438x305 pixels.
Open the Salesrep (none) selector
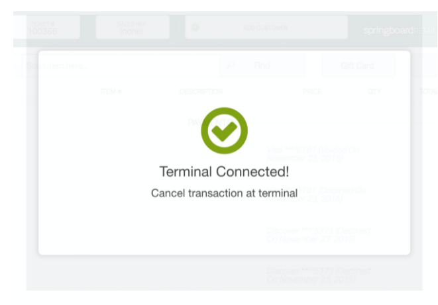(132, 27)
